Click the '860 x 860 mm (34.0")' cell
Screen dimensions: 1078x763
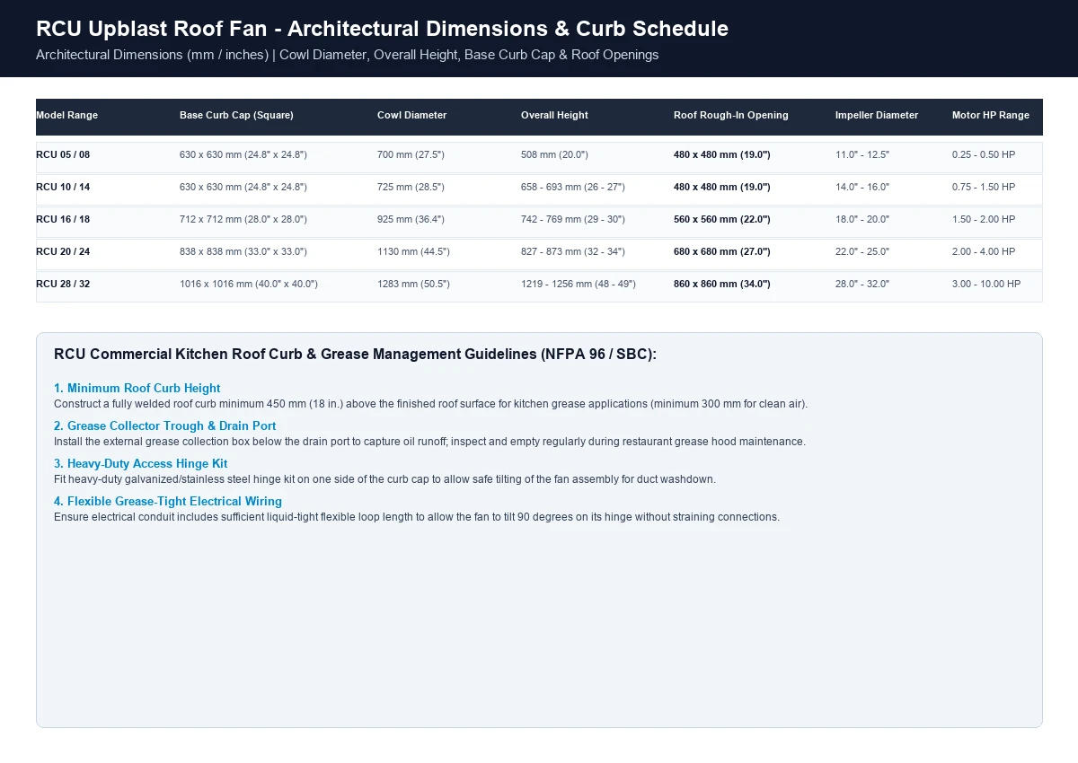(722, 284)
